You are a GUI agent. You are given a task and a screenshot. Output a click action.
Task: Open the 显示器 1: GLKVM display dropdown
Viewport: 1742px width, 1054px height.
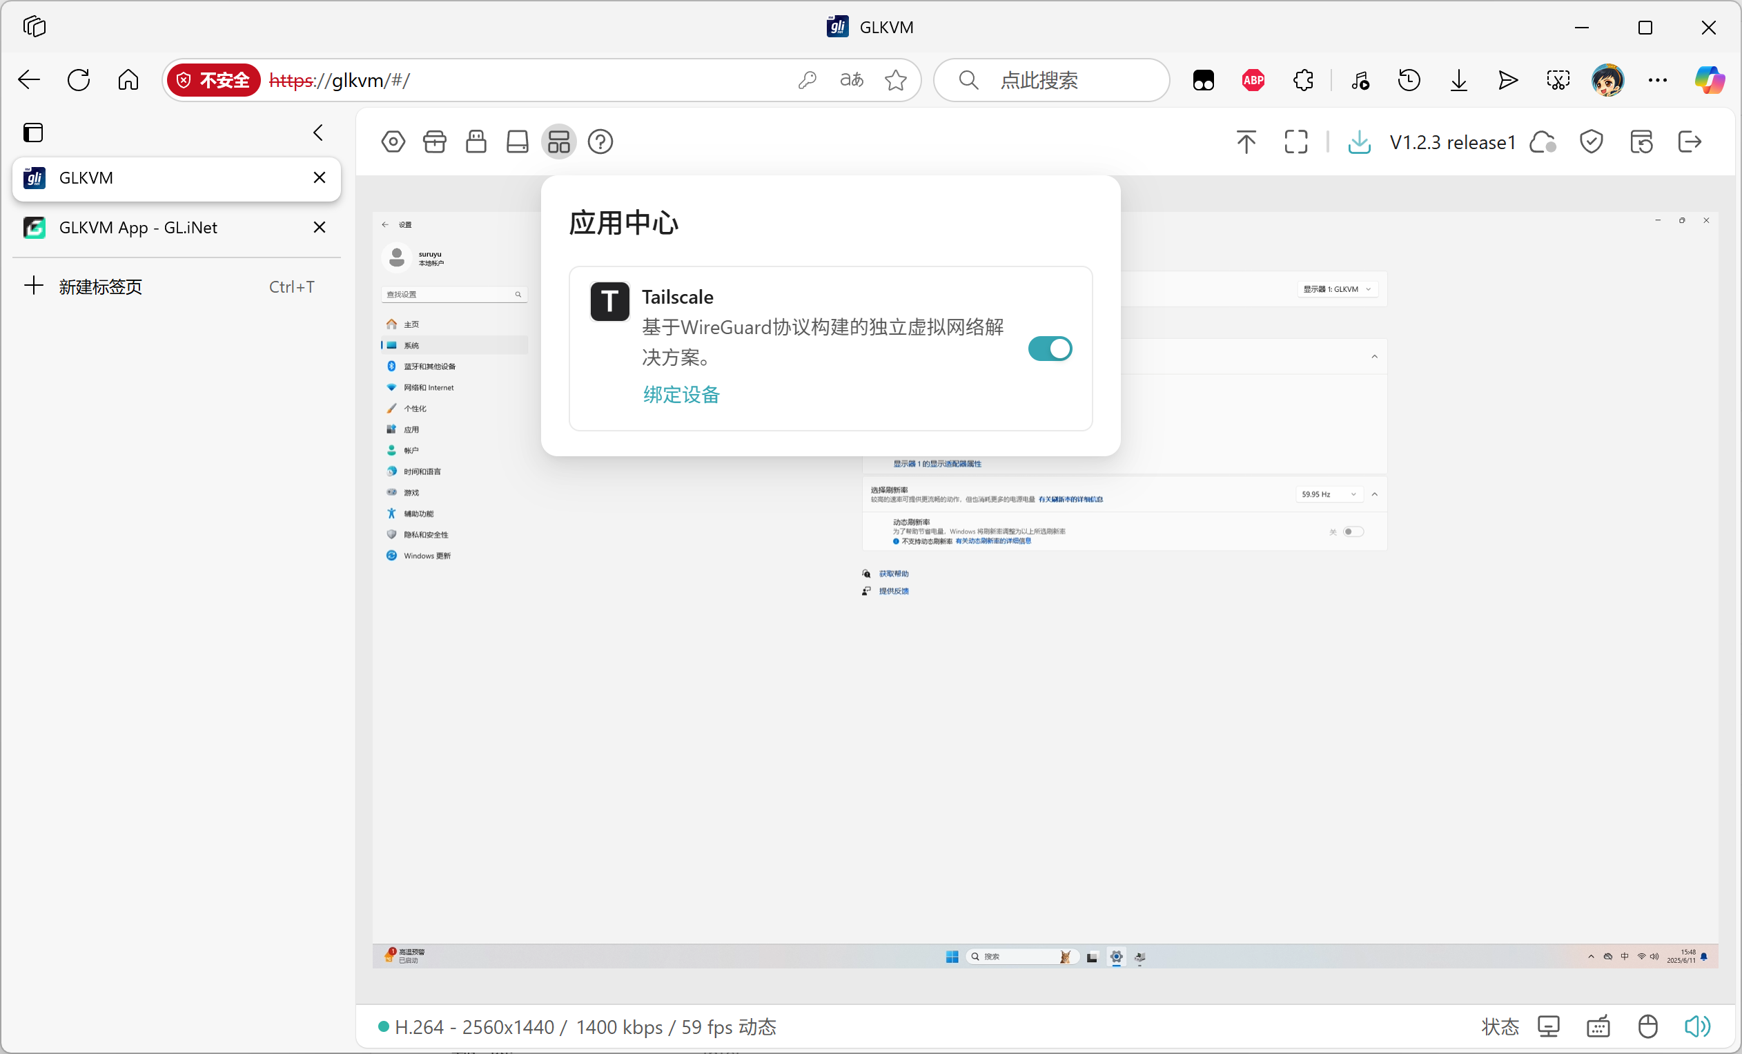coord(1337,289)
